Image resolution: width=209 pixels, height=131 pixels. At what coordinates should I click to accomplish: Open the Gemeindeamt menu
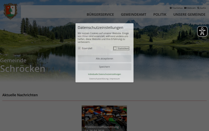coord(133,14)
